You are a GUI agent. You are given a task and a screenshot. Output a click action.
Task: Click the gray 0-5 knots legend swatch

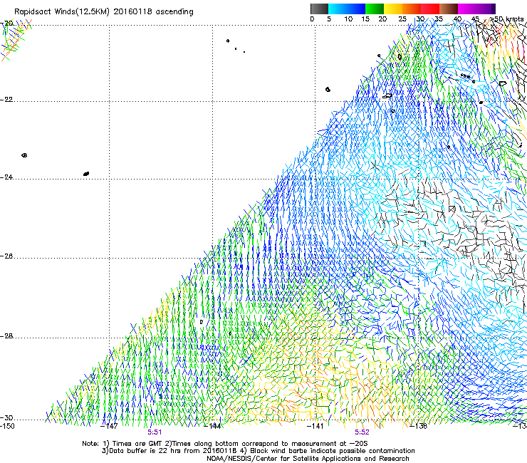pos(319,9)
